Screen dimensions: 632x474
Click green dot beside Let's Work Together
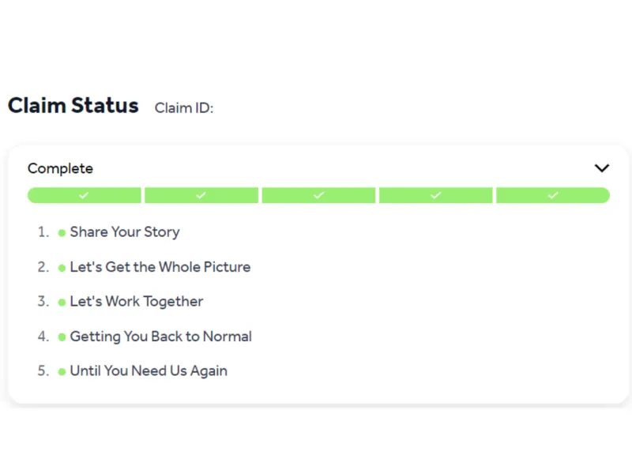62,303
